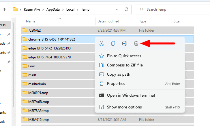Click the Copy icon in context menu
This screenshot has width=210, height=126.
coord(113,43)
